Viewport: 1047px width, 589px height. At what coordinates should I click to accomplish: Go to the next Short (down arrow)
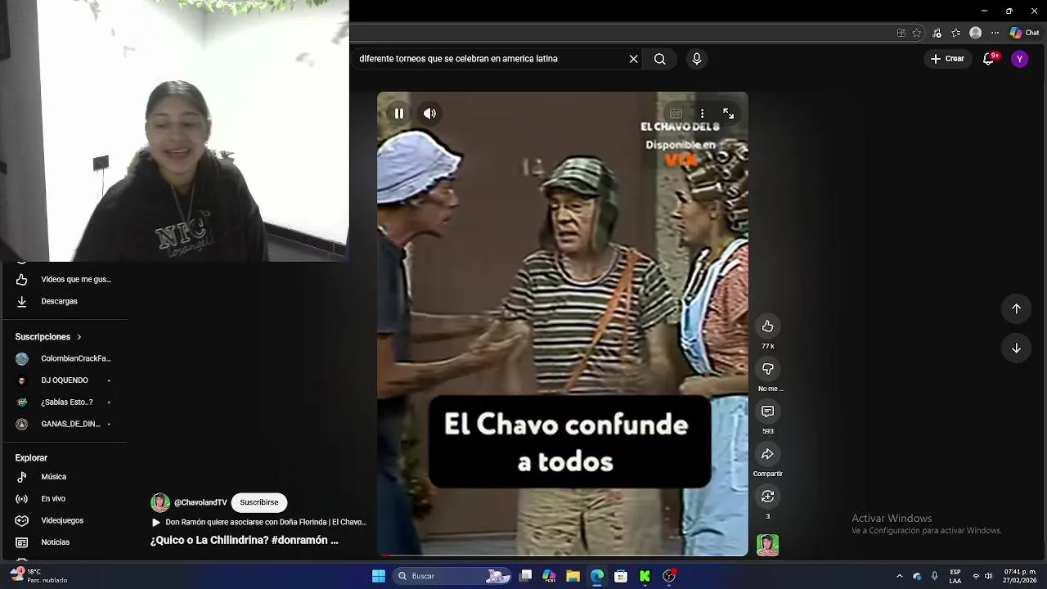tap(1016, 348)
